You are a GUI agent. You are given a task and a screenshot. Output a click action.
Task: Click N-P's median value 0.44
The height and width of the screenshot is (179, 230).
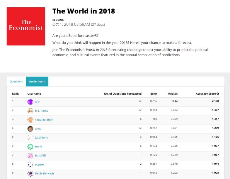tap(175, 101)
